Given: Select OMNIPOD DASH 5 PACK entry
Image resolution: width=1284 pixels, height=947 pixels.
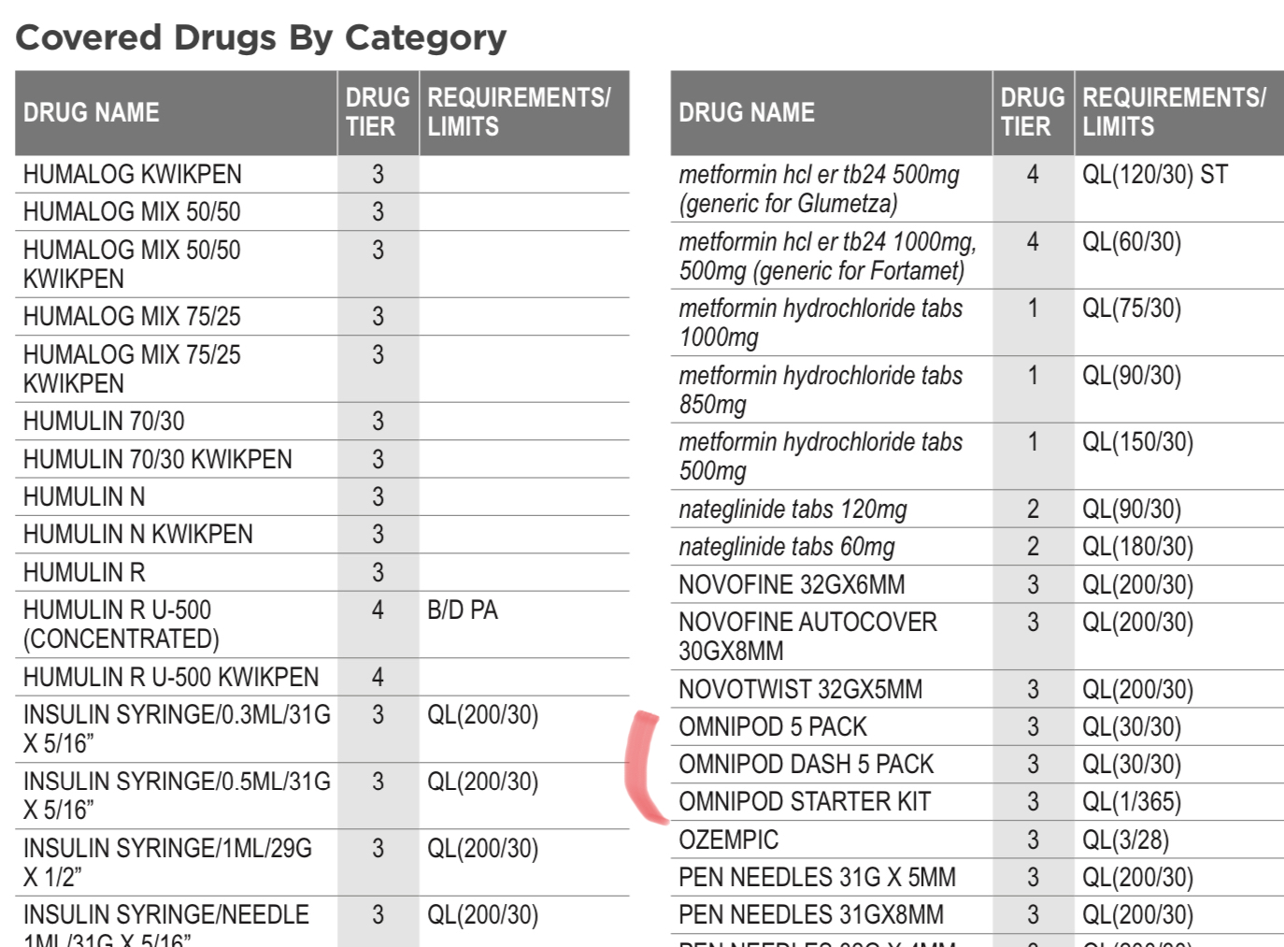Looking at the screenshot, I should point(806,765).
